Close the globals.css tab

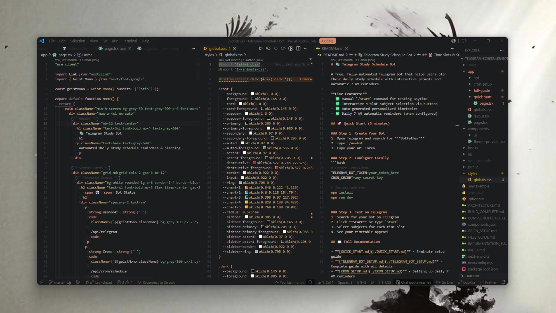pyautogui.click(x=235, y=48)
